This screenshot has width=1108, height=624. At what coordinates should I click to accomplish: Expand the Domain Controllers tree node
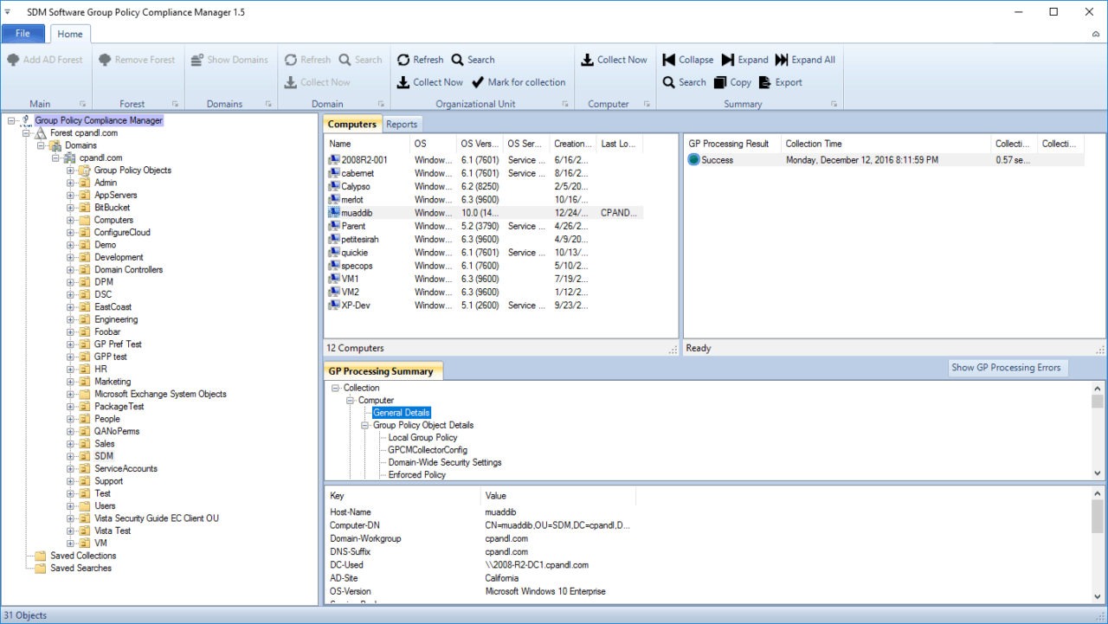click(x=71, y=270)
